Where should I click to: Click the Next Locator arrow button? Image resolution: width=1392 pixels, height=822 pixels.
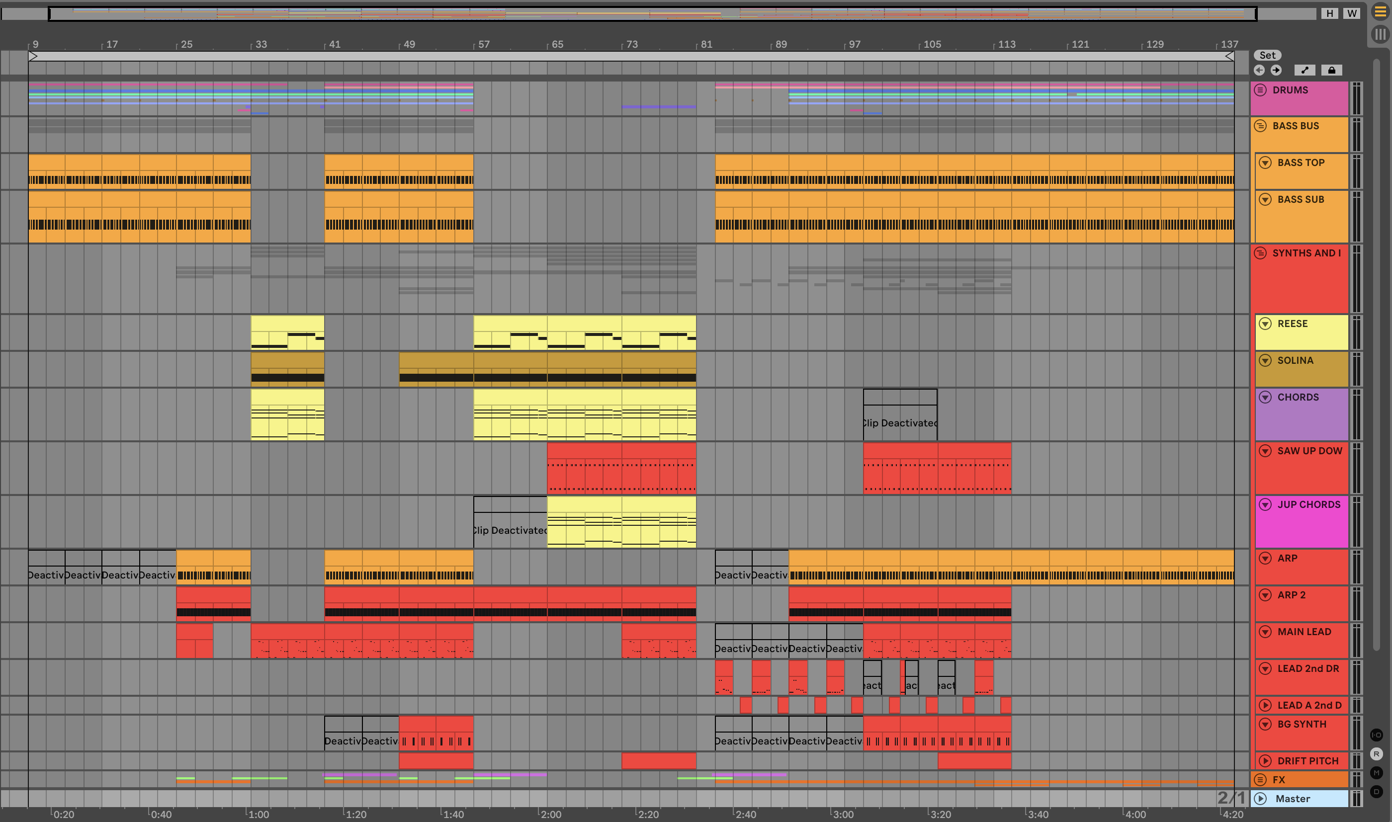[1276, 70]
